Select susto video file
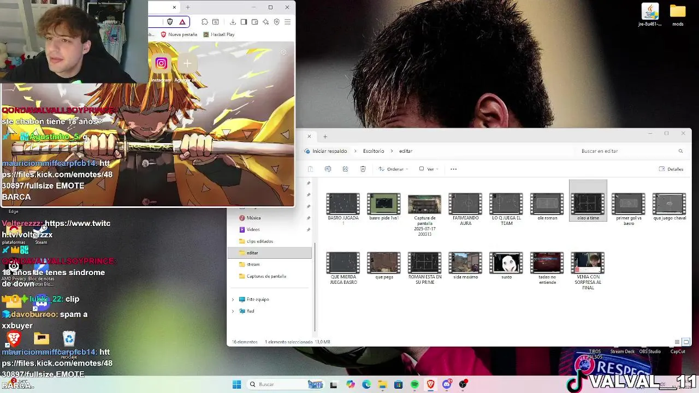 506,265
